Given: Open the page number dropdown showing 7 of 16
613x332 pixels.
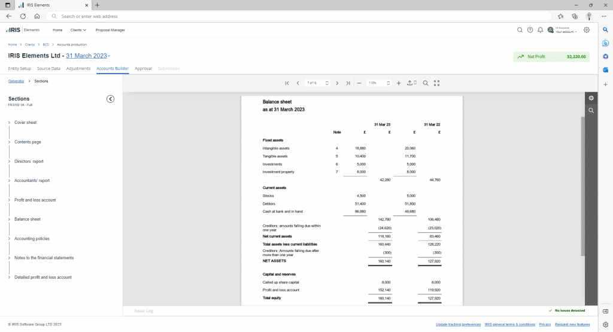Looking at the screenshot, I should tap(317, 83).
